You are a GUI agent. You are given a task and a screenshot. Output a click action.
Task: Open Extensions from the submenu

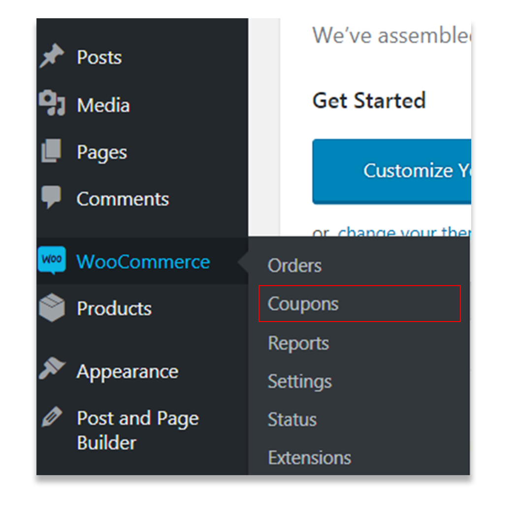click(309, 458)
